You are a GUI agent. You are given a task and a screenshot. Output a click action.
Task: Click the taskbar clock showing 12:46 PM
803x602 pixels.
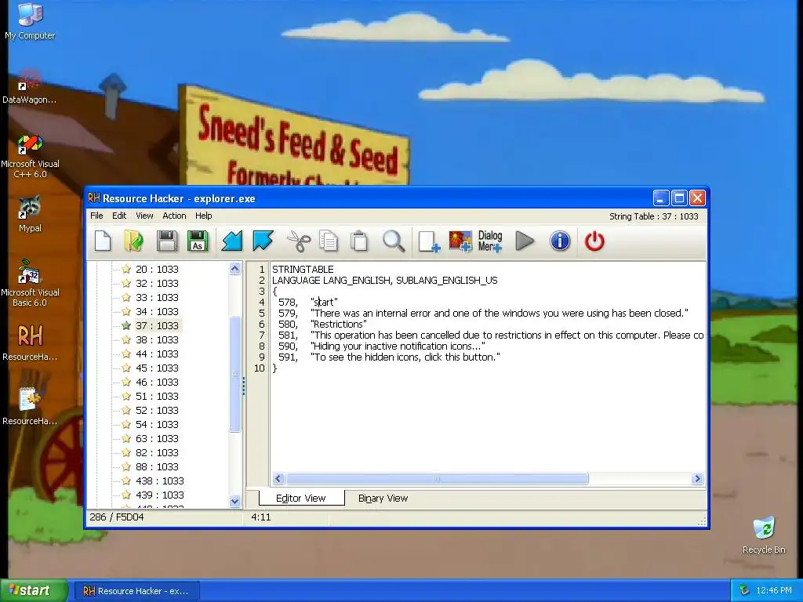(773, 590)
